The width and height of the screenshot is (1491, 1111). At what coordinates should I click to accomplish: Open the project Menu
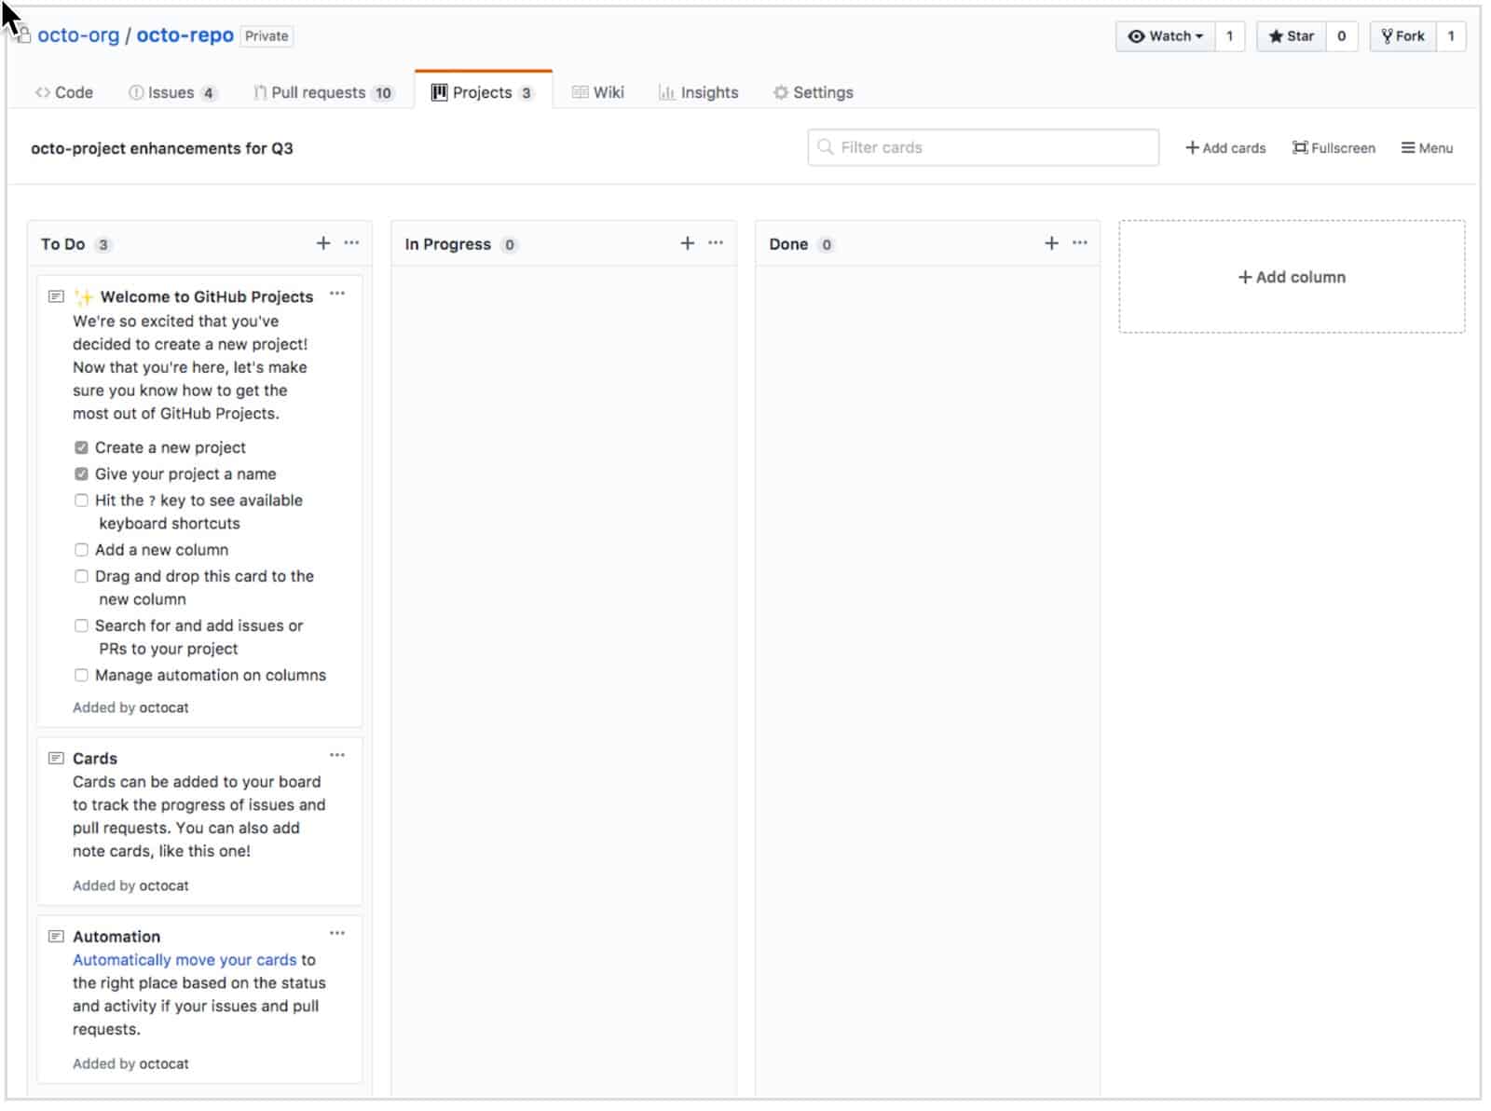tap(1427, 147)
